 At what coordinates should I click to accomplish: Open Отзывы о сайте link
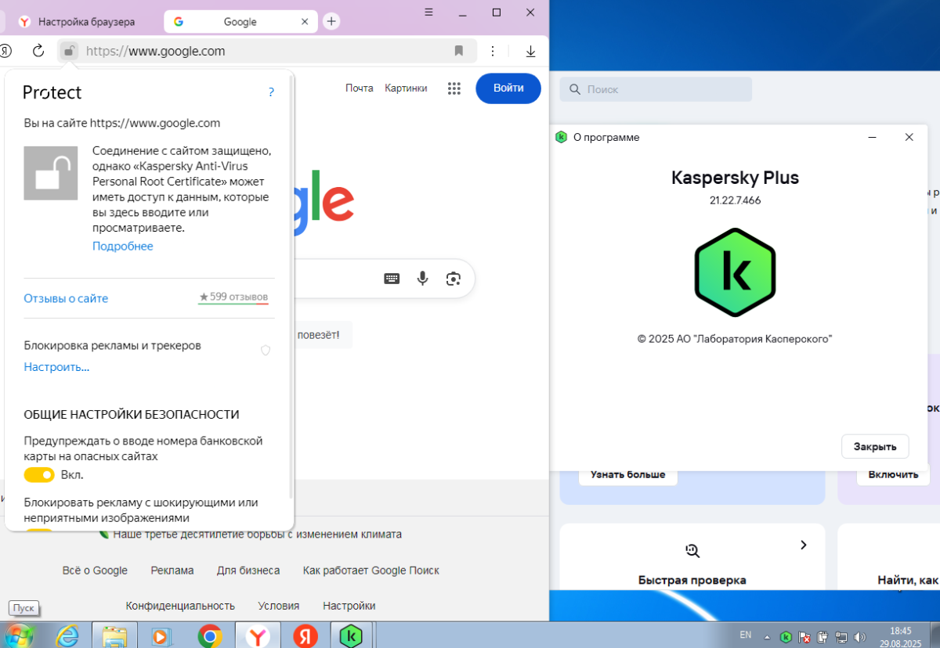tap(66, 298)
